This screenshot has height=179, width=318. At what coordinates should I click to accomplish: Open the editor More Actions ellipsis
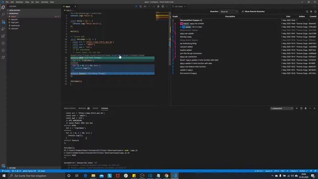click(167, 6)
